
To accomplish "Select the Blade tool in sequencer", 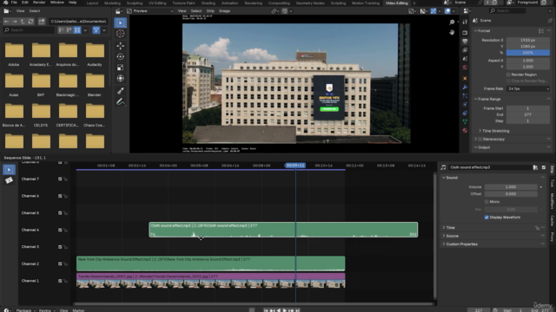I will 10,180.
